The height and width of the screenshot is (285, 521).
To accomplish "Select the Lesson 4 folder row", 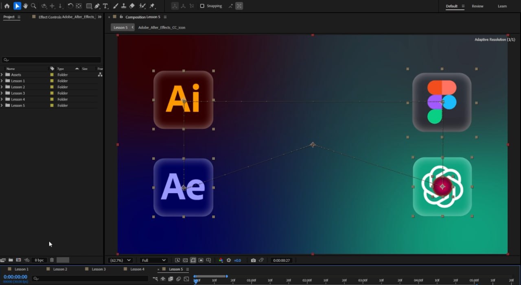I will (x=49, y=99).
